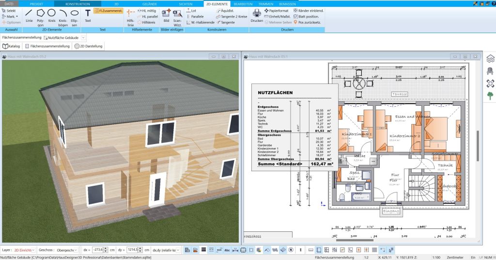Viewport: 496px width, 260px height.
Task: Click the dy input field
Action: tap(132, 250)
